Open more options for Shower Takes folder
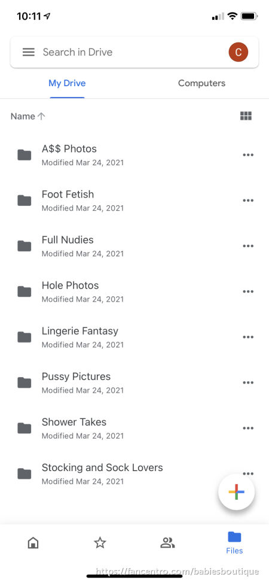Screen dimensions: 269x583 [x=248, y=428]
